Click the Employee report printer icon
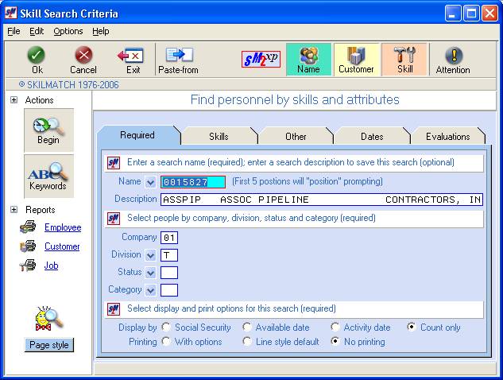 pyautogui.click(x=28, y=227)
